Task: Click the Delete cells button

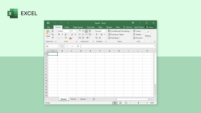Action: pyautogui.click(x=138, y=35)
